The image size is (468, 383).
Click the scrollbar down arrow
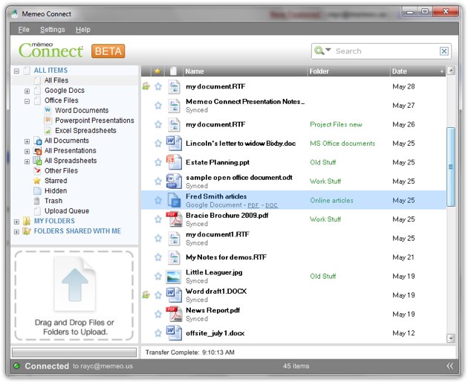(x=451, y=338)
